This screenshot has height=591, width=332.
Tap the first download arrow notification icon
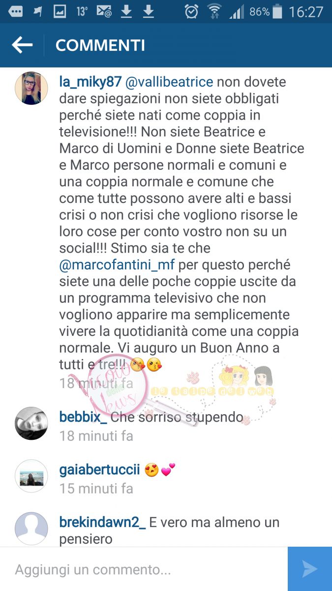point(126,11)
